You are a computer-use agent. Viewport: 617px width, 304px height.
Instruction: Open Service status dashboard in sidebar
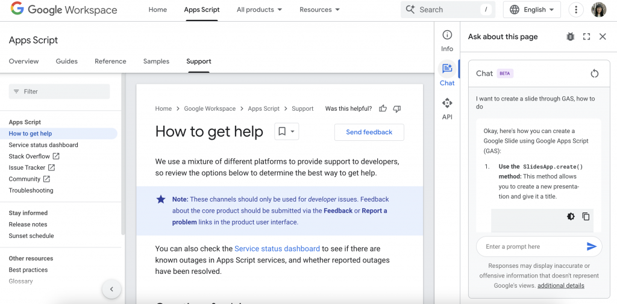click(43, 145)
